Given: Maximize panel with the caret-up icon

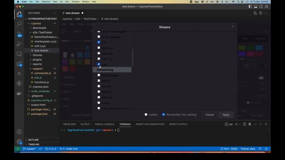Looking at the screenshot, I should [x=261, y=124].
